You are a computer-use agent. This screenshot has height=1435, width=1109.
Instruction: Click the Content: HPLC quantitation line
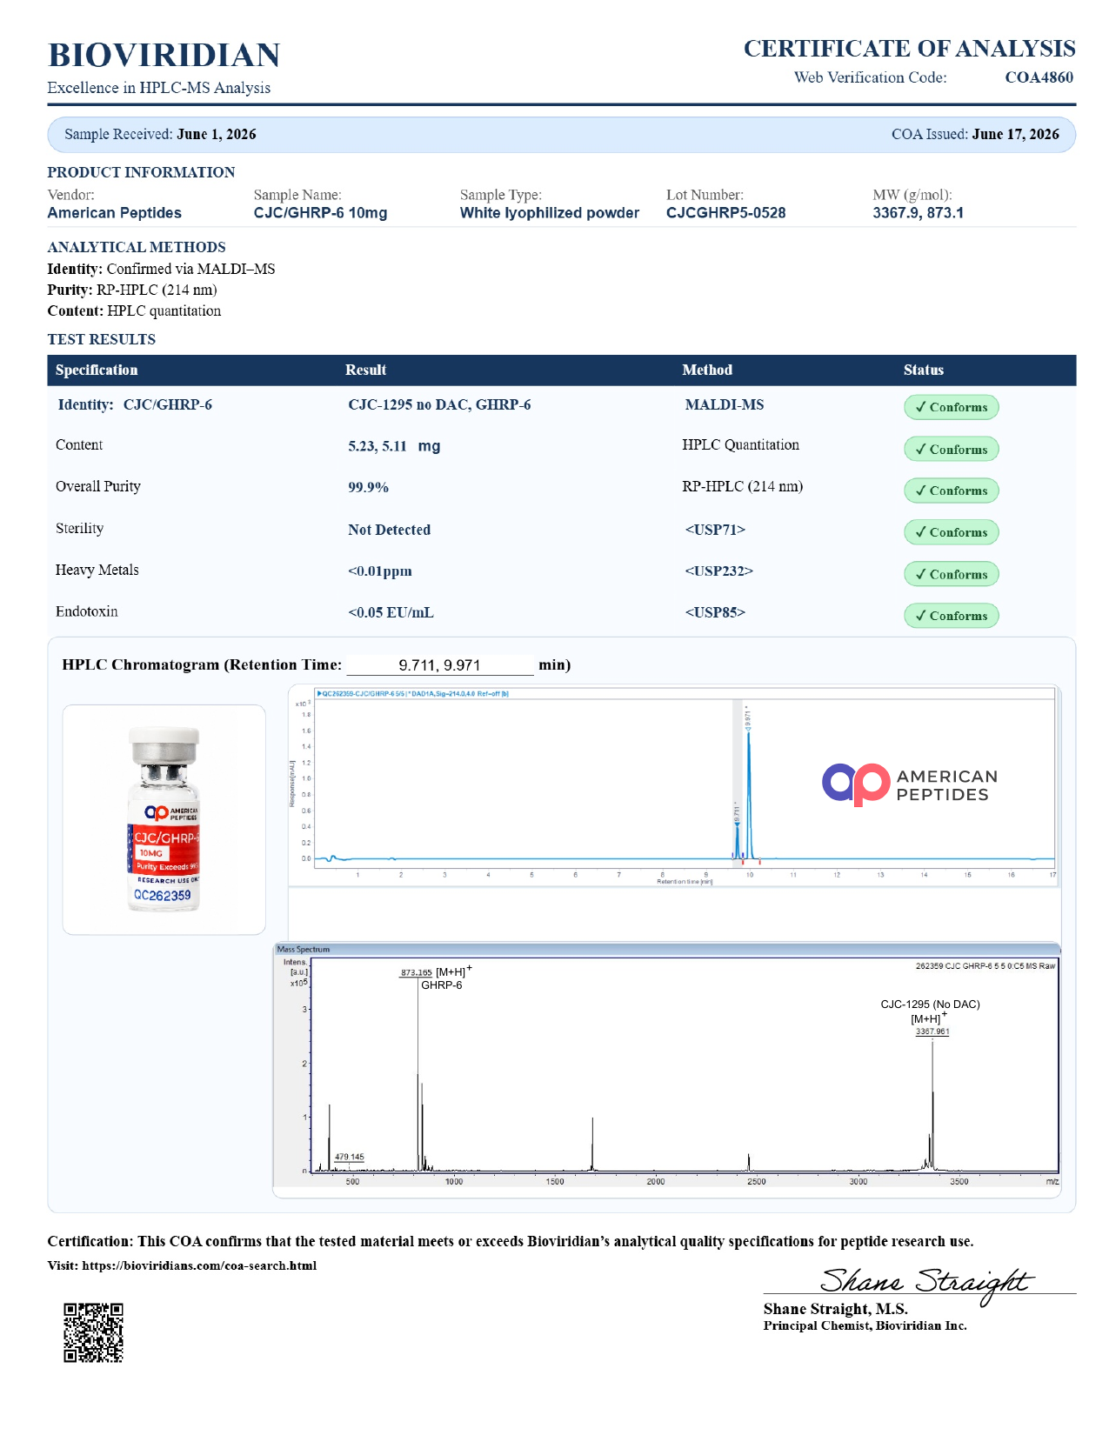coord(134,310)
